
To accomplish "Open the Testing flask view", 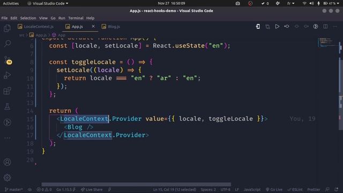I will (7, 107).
